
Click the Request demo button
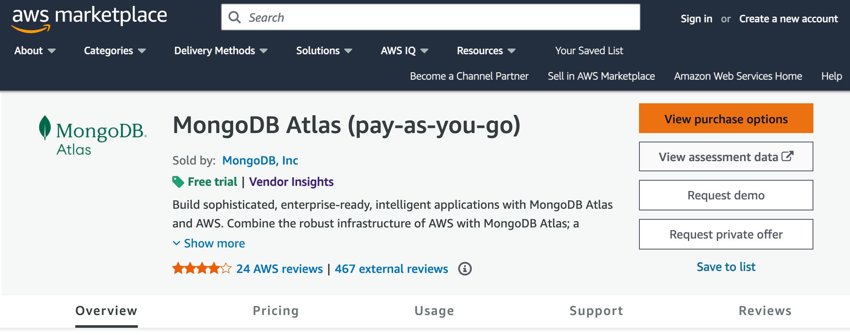click(x=726, y=195)
